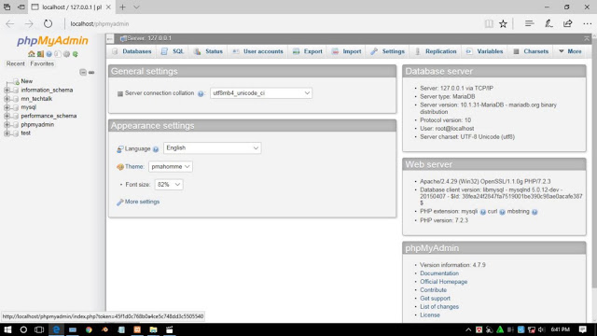Add page to favorites star icon
This screenshot has width=597, height=336.
[504, 23]
